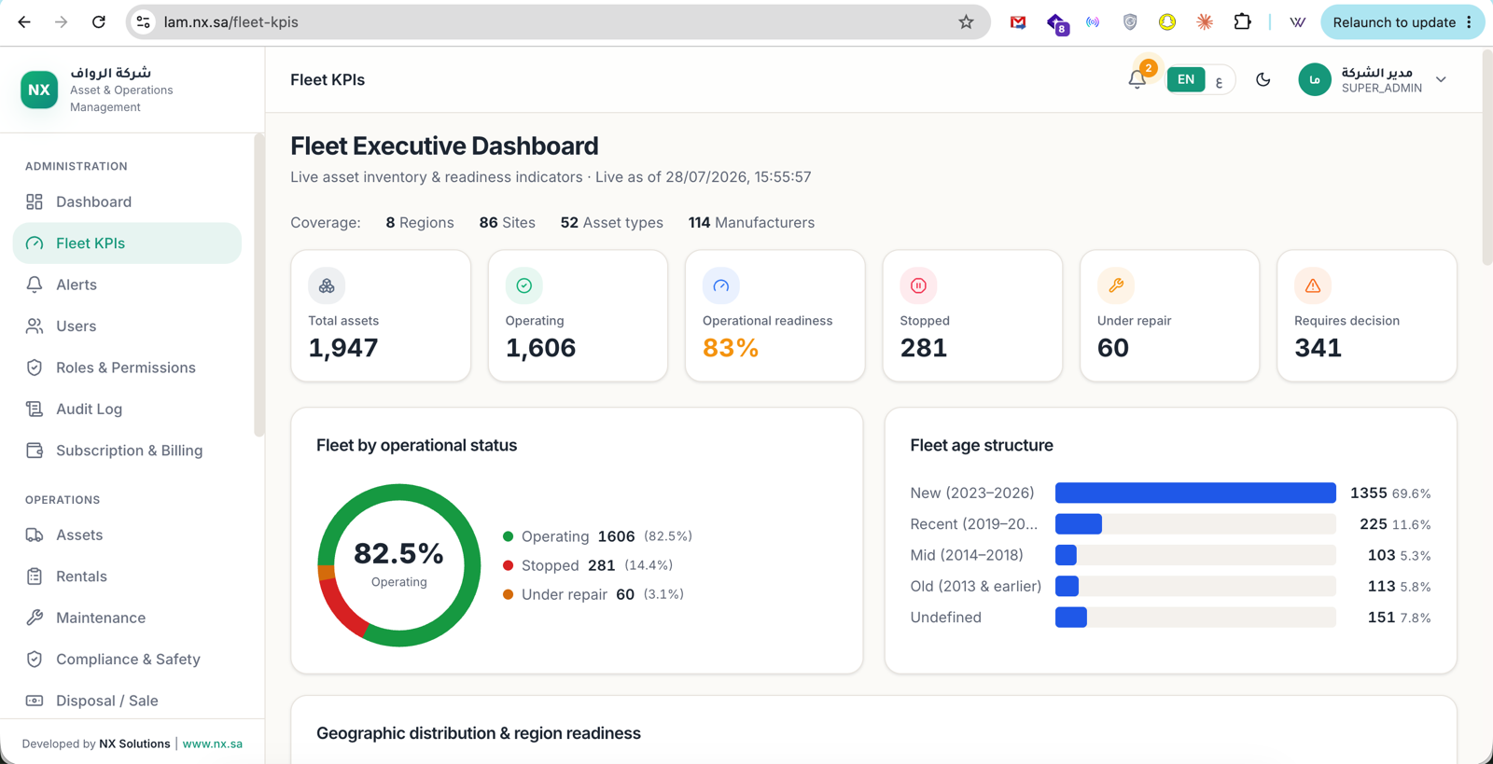Click the NX company logo
Screen dimensions: 1493x764
click(x=39, y=90)
